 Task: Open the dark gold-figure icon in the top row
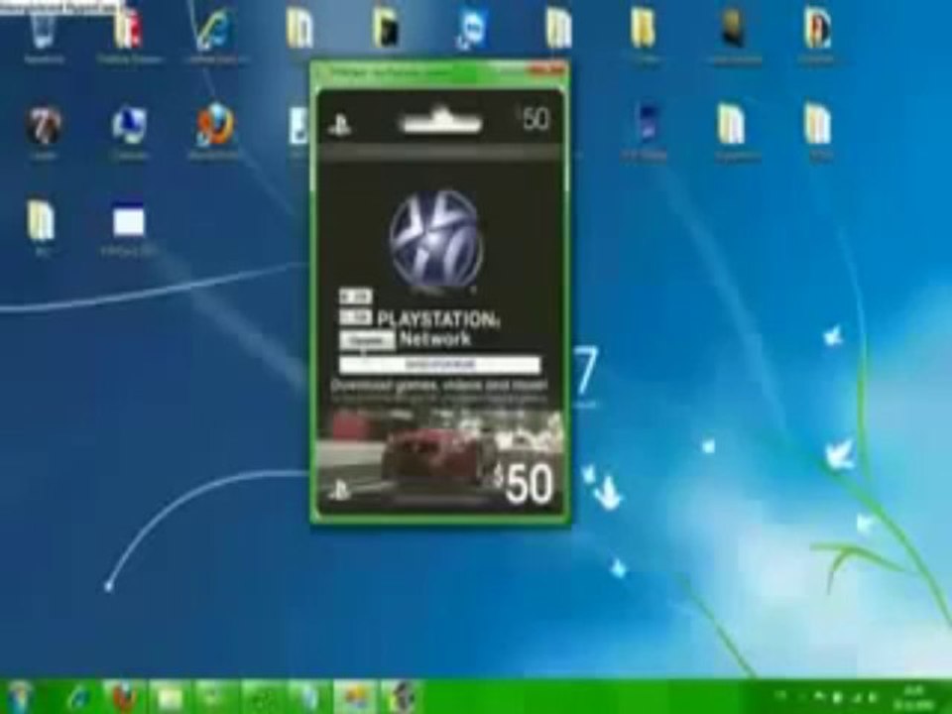pyautogui.click(x=733, y=28)
